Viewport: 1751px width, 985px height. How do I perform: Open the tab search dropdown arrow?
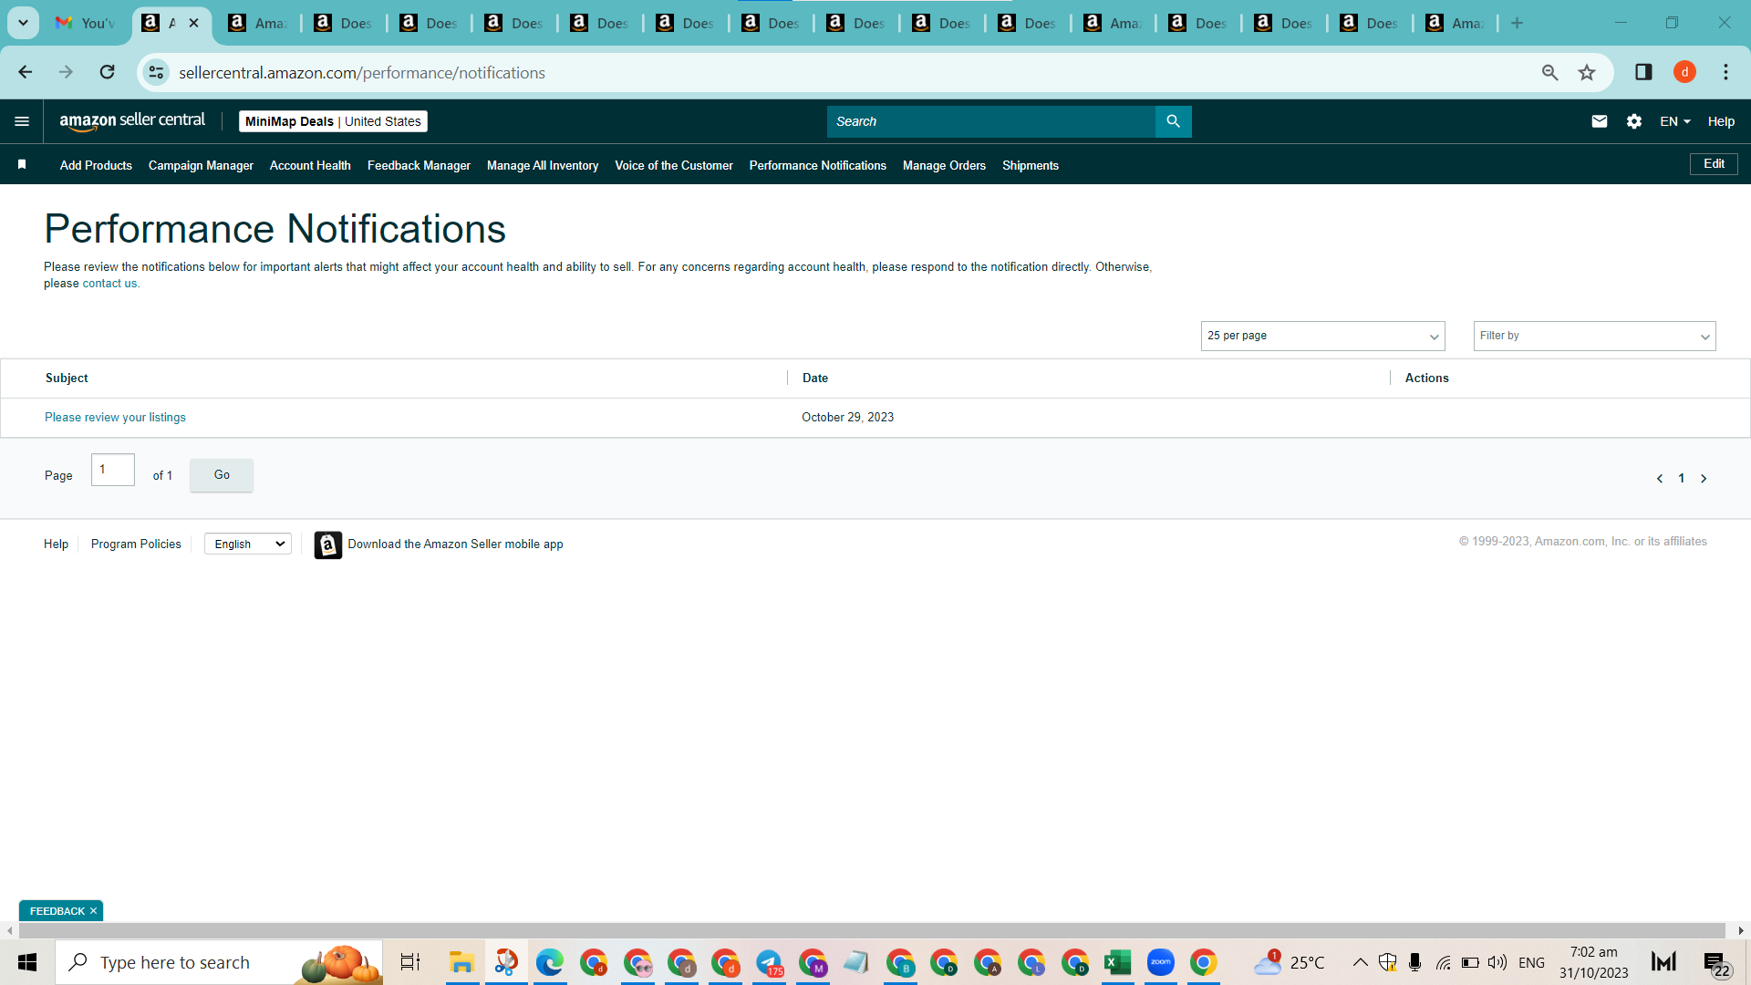[x=23, y=23]
